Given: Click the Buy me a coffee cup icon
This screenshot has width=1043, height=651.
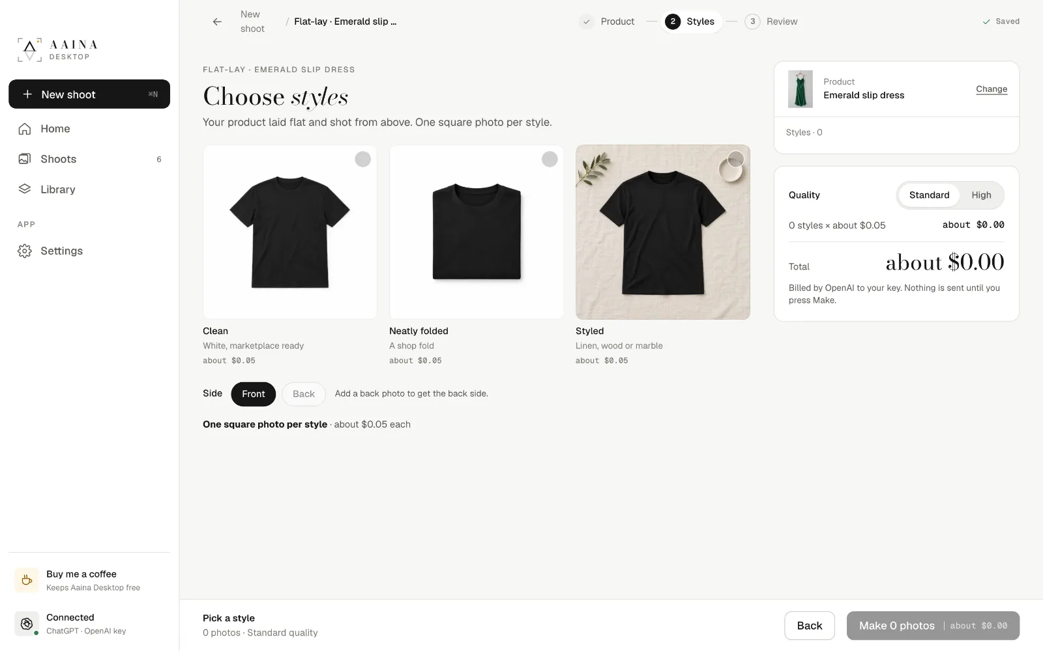Looking at the screenshot, I should [x=27, y=580].
